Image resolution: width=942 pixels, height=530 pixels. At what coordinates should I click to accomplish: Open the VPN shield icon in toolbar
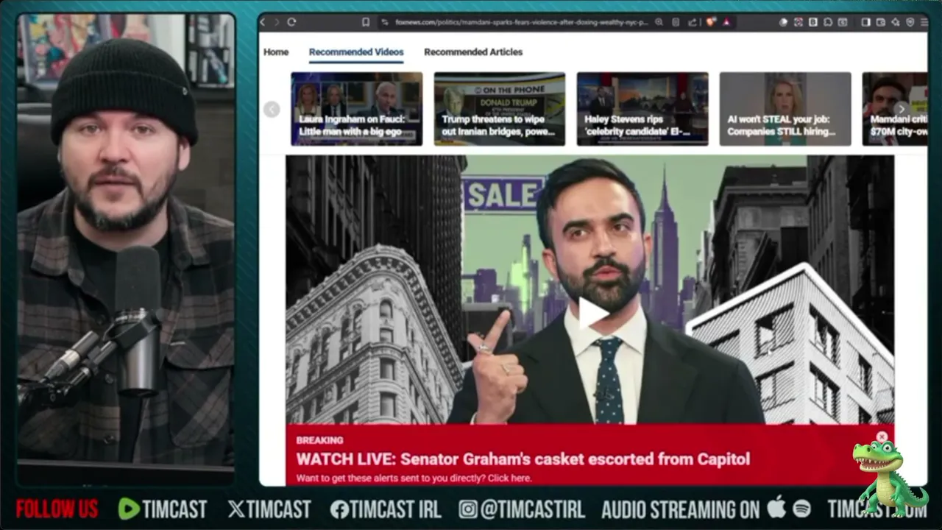point(911,22)
